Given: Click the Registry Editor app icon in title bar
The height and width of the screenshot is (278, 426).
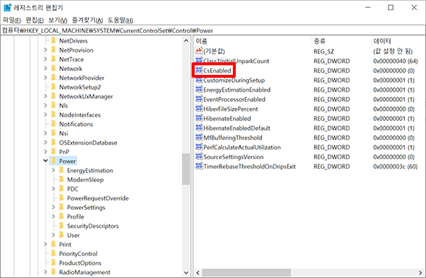Looking at the screenshot, I should tap(7, 7).
